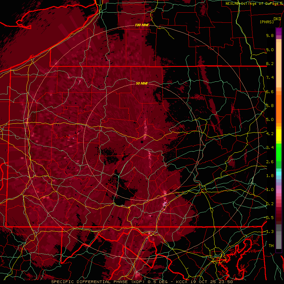Screen dimensions: 284x284
Task: Click the 6.6 legend value
Action: pos(270,92)
